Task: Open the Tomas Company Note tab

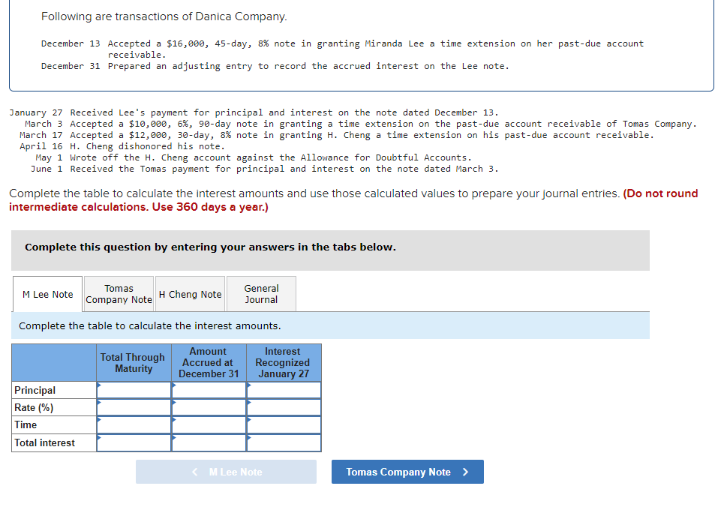Action: coord(118,293)
